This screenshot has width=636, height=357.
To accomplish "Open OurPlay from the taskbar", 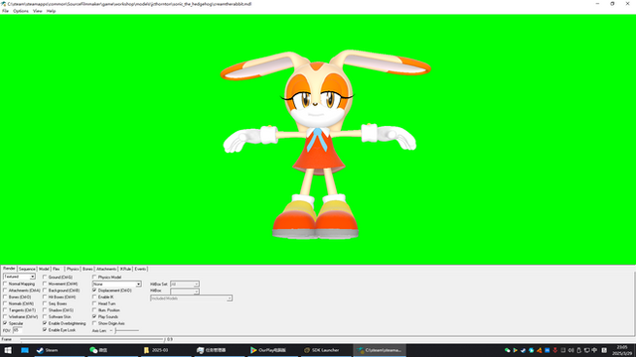I will tap(272, 350).
